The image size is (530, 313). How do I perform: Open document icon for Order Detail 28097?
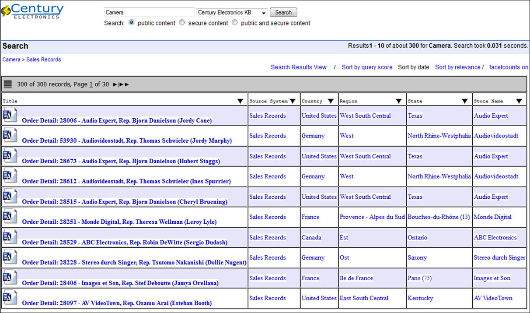pyautogui.click(x=10, y=298)
